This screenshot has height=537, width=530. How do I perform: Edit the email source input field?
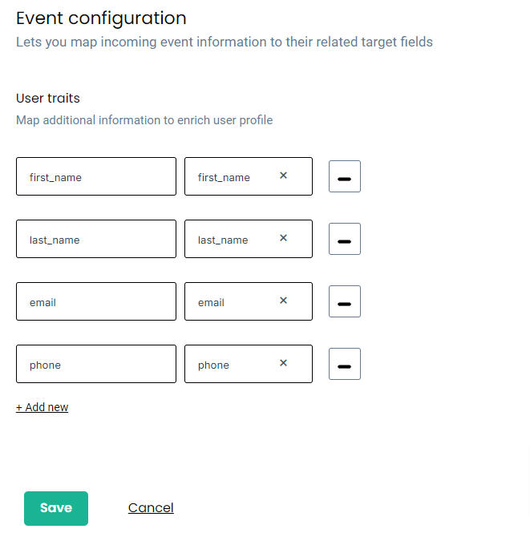pyautogui.click(x=96, y=301)
